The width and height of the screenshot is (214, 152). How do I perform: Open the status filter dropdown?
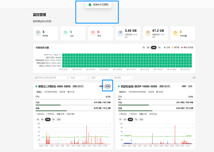(x=78, y=78)
